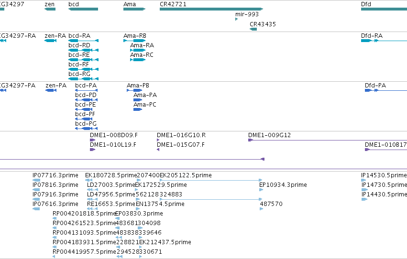Screen dimensions: 407x259
Task: Select the Ama-PA protein feature
Action: (x=138, y=100)
